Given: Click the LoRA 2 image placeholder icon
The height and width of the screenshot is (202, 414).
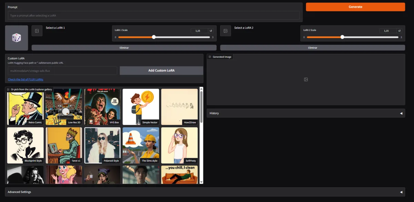Looking at the screenshot, I should [225, 31].
